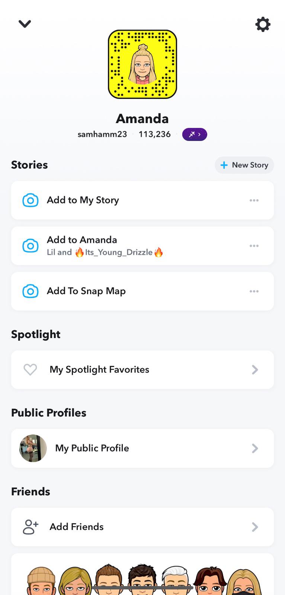Open options menu for My Story
Screen dimensions: 285x595
click(254, 200)
